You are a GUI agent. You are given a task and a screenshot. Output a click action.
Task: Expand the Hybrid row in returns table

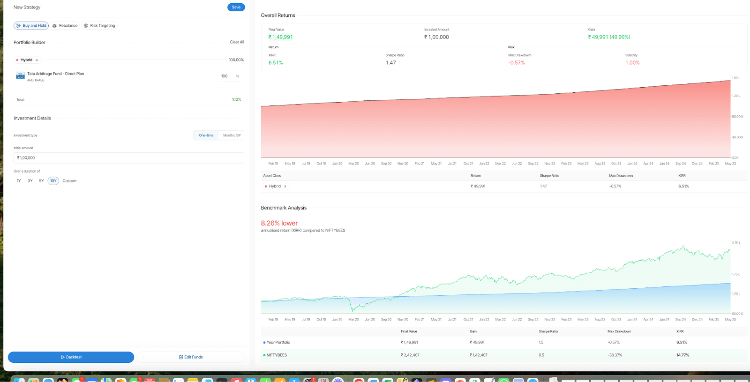coord(285,187)
